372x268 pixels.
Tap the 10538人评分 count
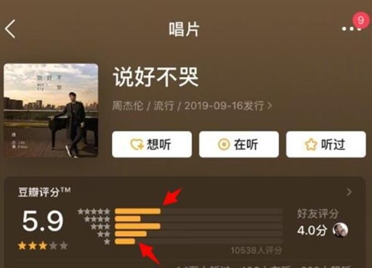pyautogui.click(x=256, y=250)
